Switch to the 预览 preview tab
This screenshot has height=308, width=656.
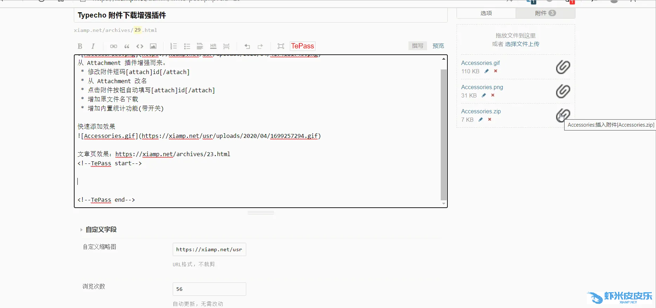click(x=438, y=46)
